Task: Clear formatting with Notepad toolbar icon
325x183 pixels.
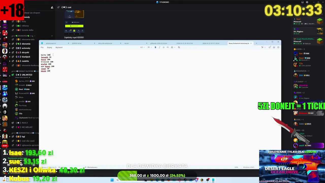Action: click(x=179, y=47)
